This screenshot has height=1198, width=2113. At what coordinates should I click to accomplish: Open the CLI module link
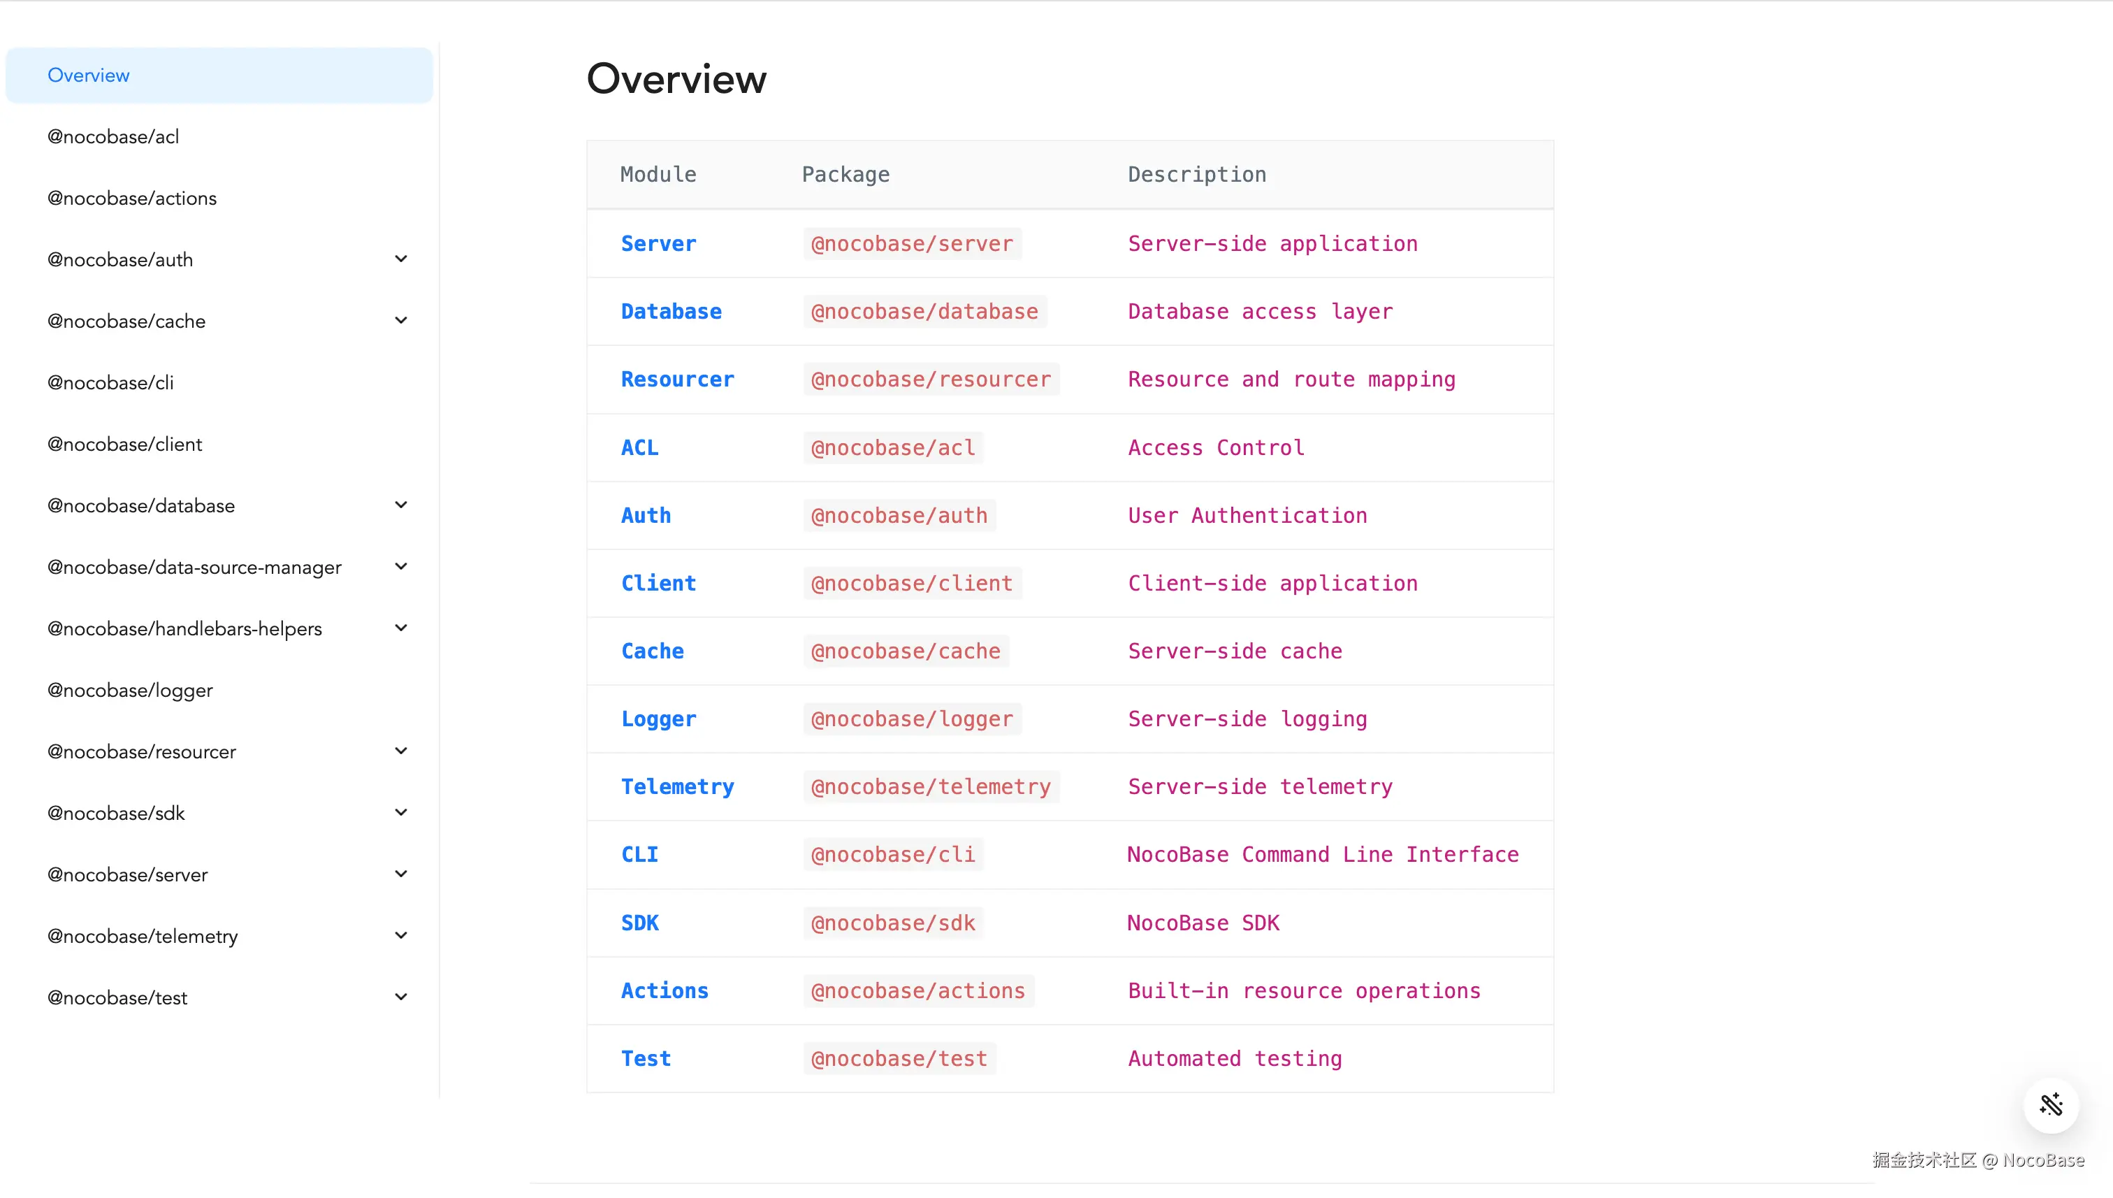pos(640,854)
